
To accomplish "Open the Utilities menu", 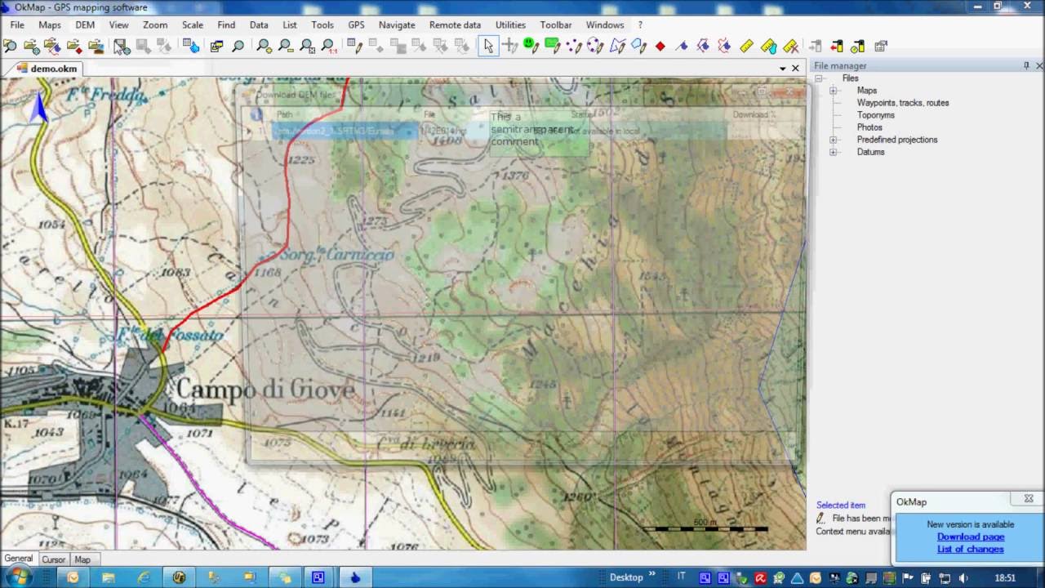I will click(x=510, y=24).
